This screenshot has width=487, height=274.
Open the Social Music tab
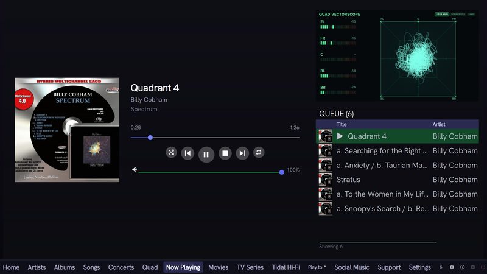pyautogui.click(x=352, y=267)
